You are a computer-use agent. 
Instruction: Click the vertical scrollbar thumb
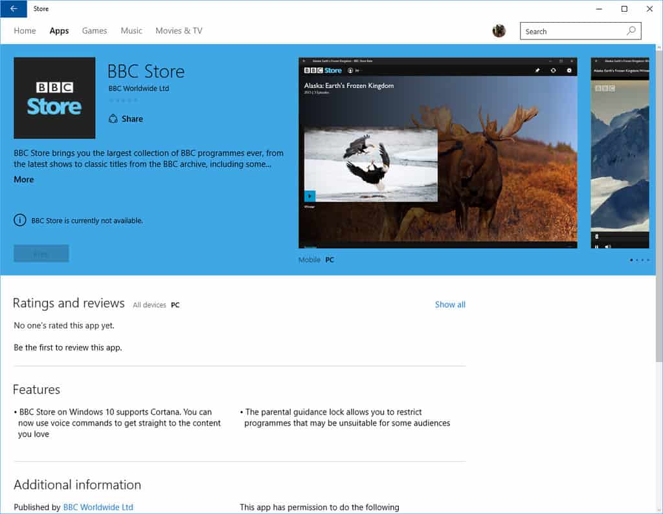click(659, 205)
